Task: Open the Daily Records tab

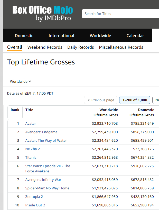Action: pos(80,47)
